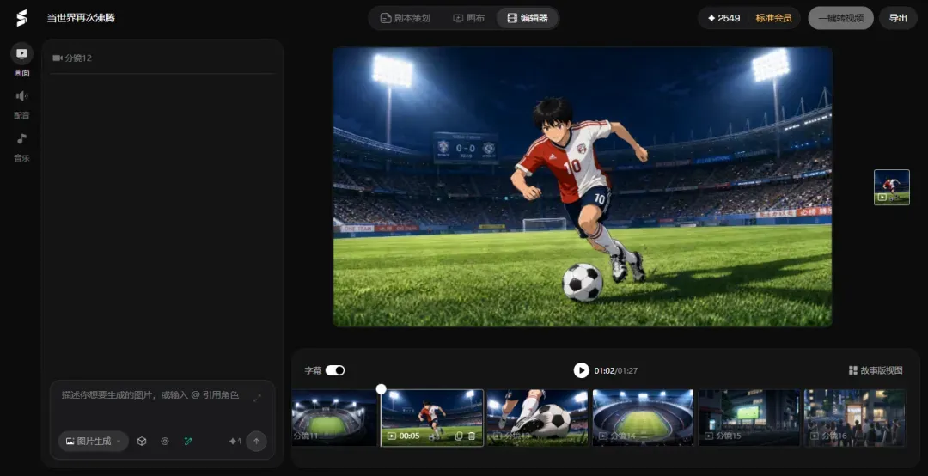Delete the selected 00:05 clip
Image resolution: width=928 pixels, height=476 pixels.
pos(472,436)
